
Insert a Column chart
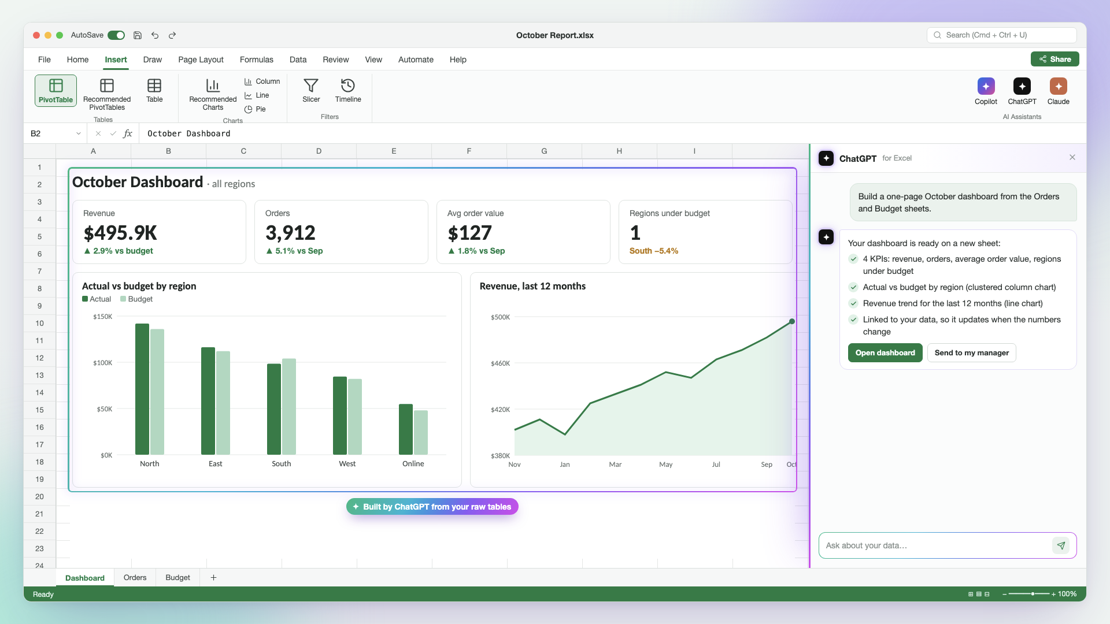(x=262, y=81)
